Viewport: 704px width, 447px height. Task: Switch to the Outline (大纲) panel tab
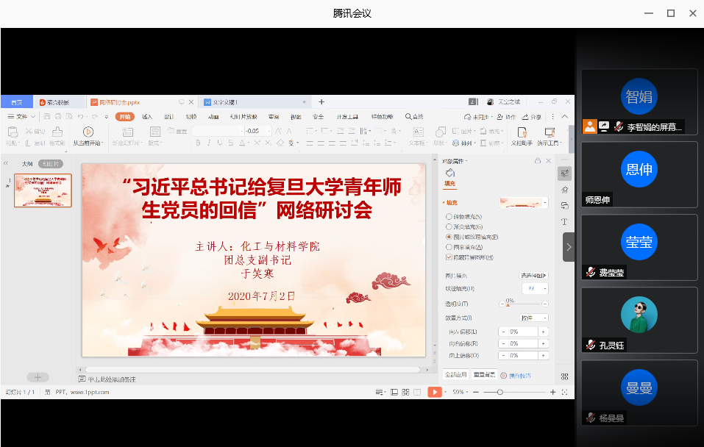point(27,163)
